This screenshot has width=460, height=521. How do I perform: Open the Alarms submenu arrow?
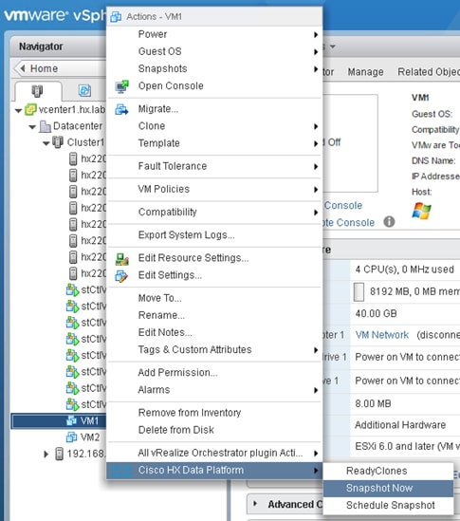coord(316,390)
